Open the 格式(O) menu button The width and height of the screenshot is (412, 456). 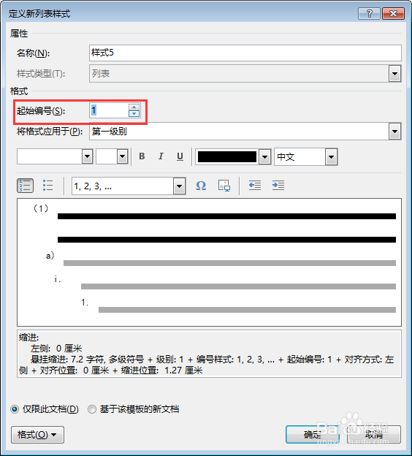click(37, 435)
